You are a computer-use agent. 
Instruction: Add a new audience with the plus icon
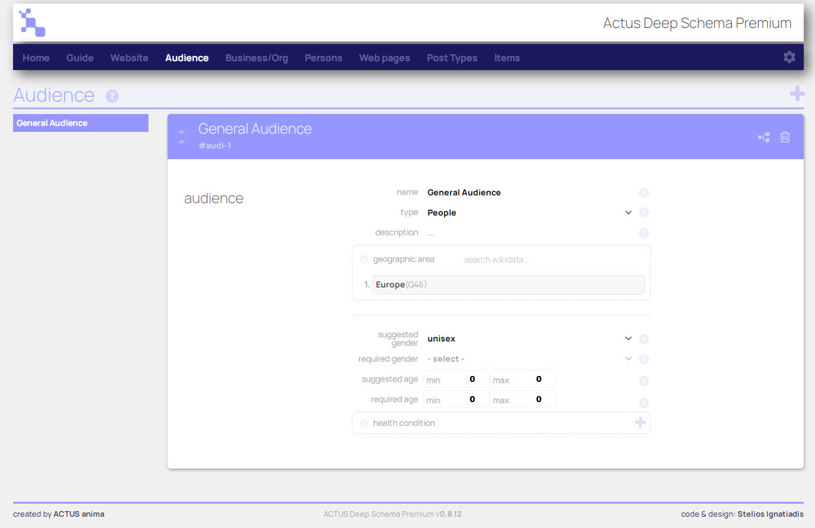(x=798, y=93)
